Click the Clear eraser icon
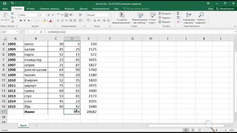 178,22
